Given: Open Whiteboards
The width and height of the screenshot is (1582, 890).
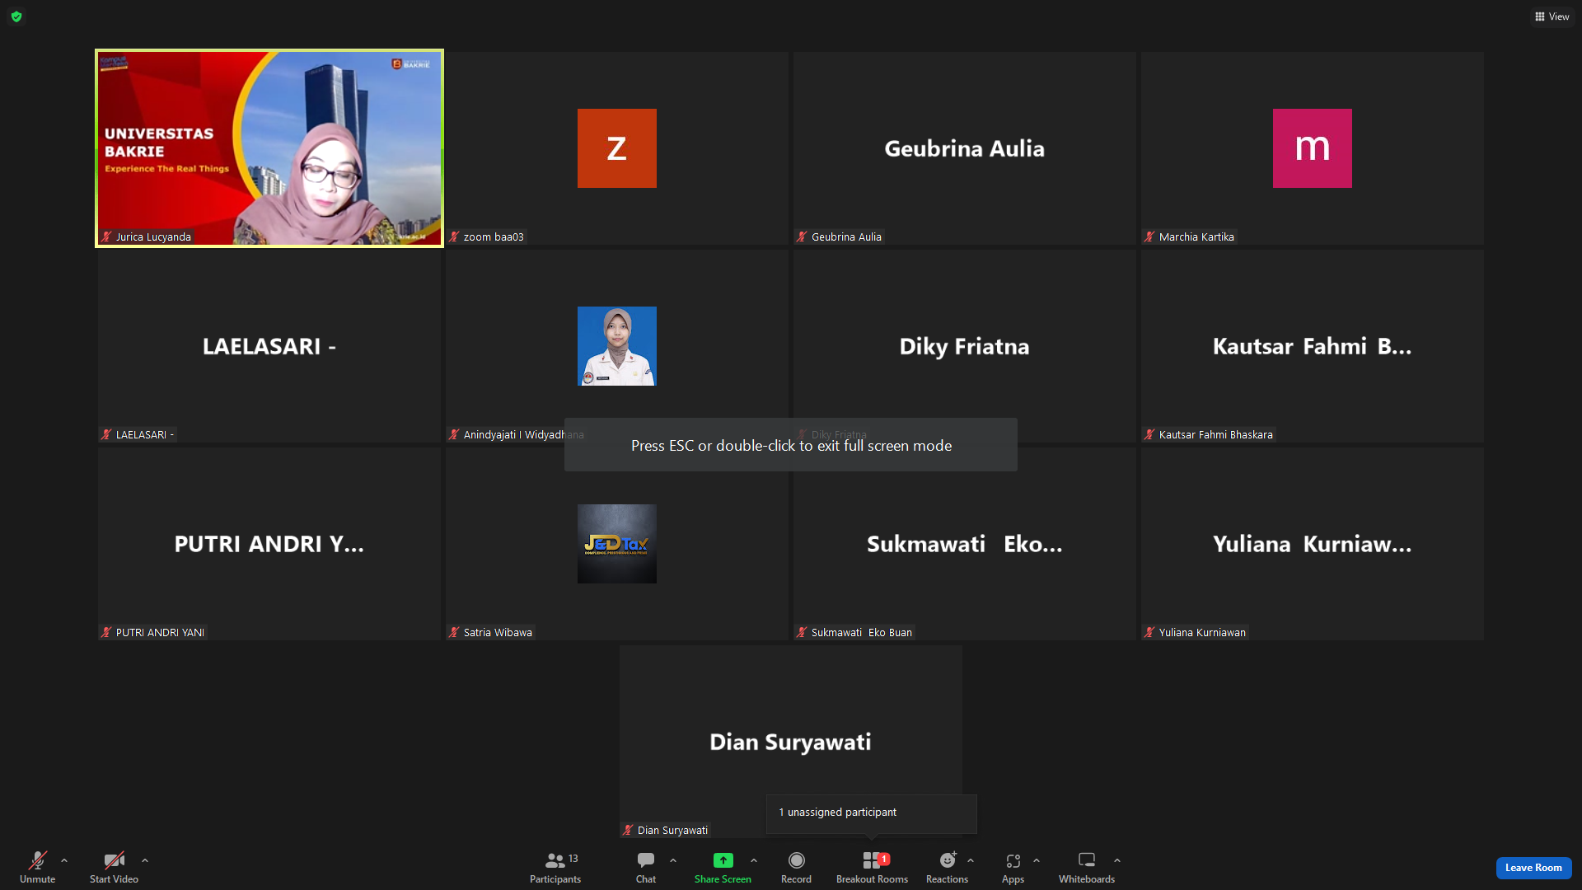Looking at the screenshot, I should click(1087, 868).
